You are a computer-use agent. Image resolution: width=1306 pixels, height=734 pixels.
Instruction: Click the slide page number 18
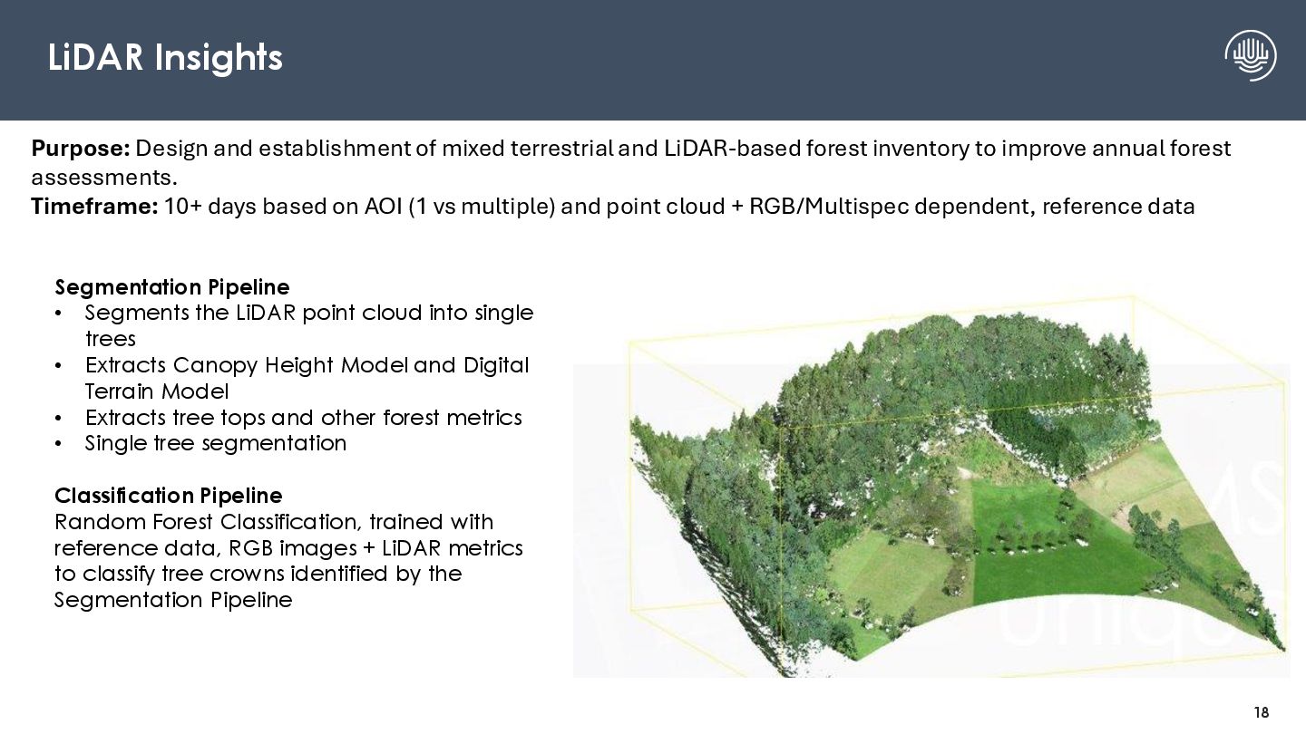pyautogui.click(x=1261, y=713)
